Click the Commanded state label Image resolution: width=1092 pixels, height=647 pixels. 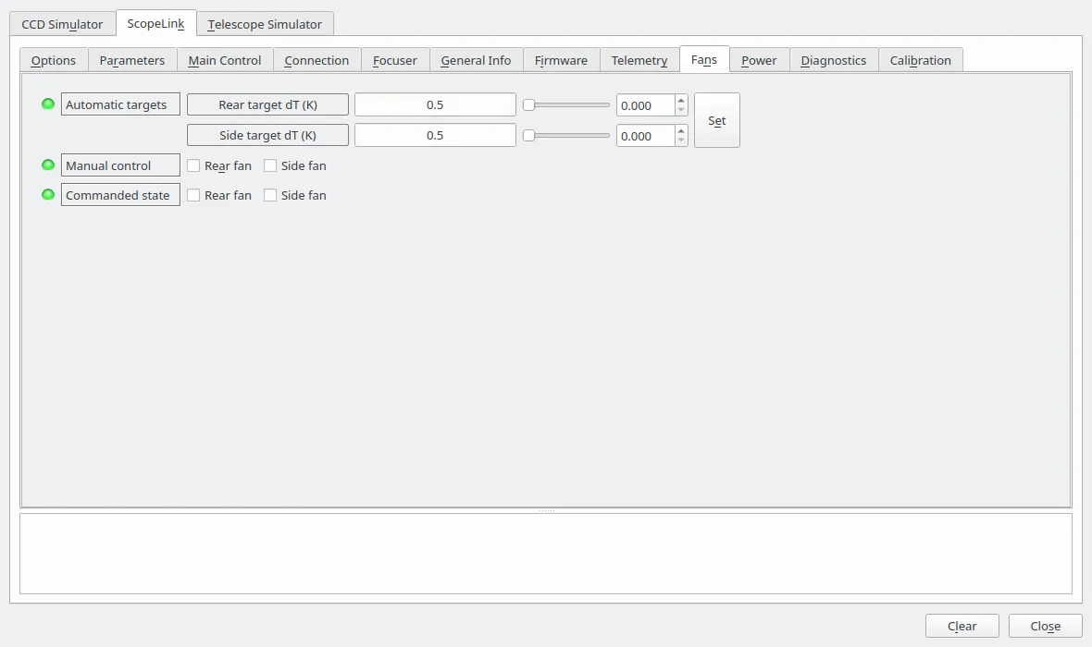click(120, 195)
